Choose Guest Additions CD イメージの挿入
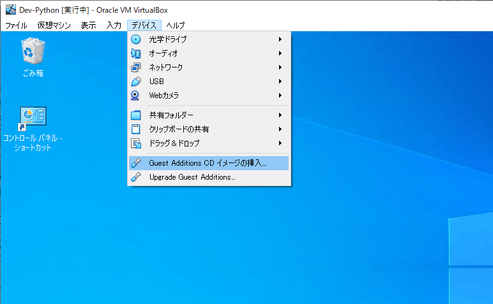 209,163
